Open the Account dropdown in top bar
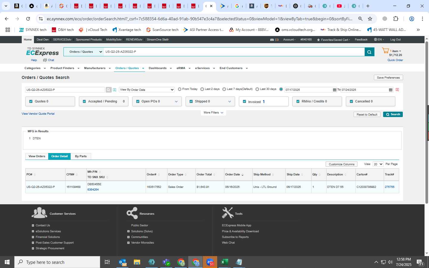This screenshot has width=429, height=268. point(289,40)
